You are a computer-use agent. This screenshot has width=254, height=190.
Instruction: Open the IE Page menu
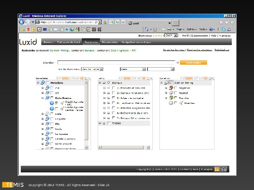[180, 30]
